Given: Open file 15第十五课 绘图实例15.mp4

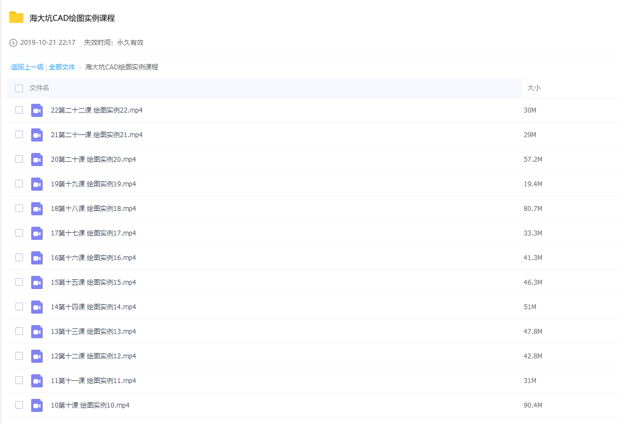Looking at the screenshot, I should pos(94,282).
